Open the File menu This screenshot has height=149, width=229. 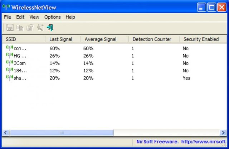click(x=8, y=17)
